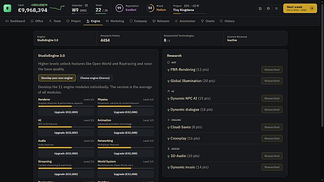Upgrade the Animation module
The height and width of the screenshot is (182, 324).
coord(125,133)
